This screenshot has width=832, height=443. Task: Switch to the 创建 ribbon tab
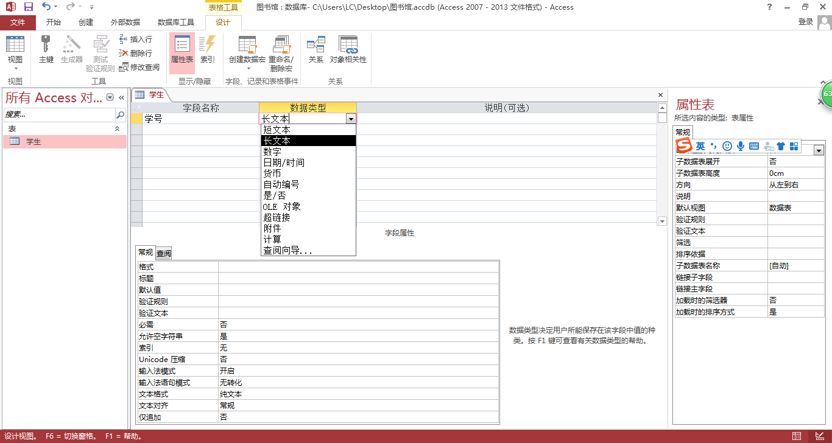pyautogui.click(x=86, y=23)
